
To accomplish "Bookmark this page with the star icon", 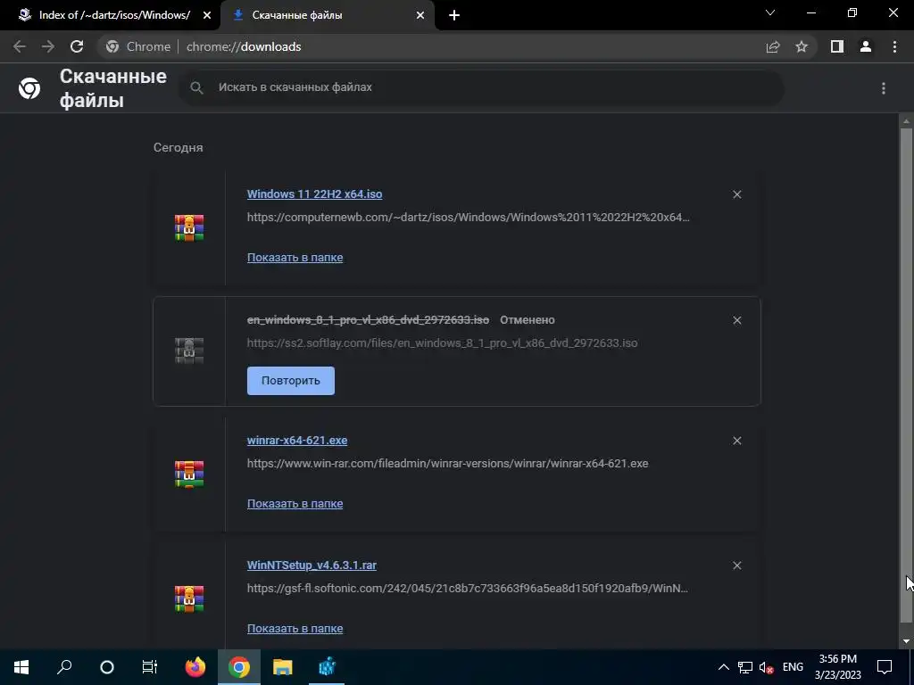I will coord(802,46).
